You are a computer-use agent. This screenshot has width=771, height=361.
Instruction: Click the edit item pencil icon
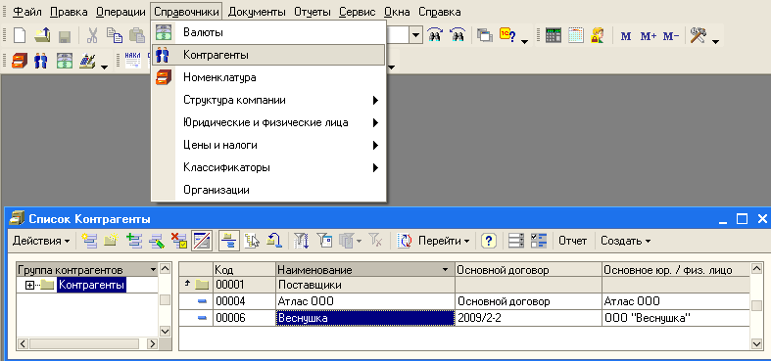[x=157, y=241]
